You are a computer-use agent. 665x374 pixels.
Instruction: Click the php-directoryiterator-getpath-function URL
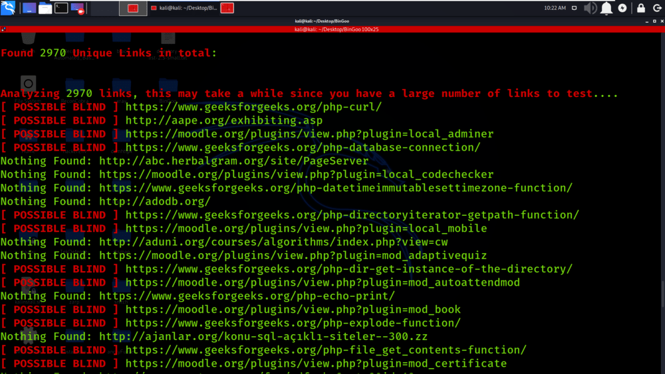[352, 215]
